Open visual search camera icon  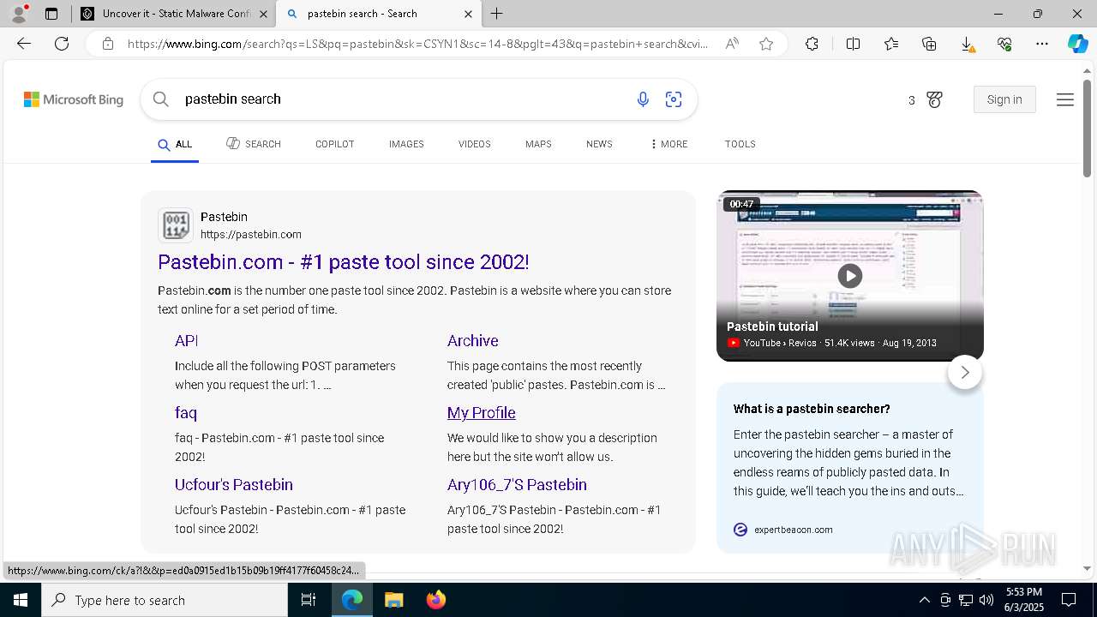coord(674,99)
